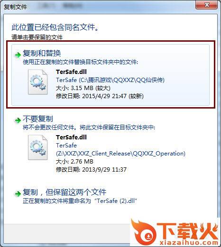Click the 2.76 MB TerSafe.dll gear file icon
The height and width of the screenshot is (247, 221).
pyautogui.click(x=37, y=147)
